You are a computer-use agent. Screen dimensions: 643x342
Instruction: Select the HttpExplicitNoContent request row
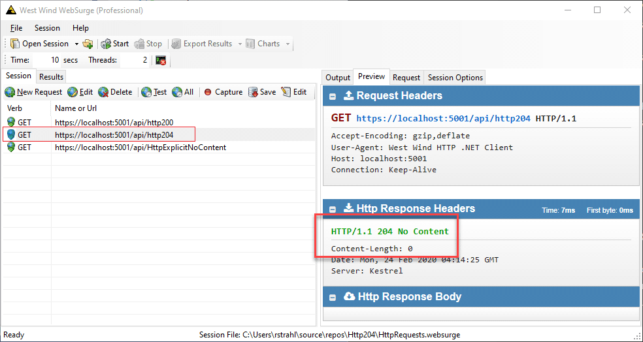pos(159,147)
